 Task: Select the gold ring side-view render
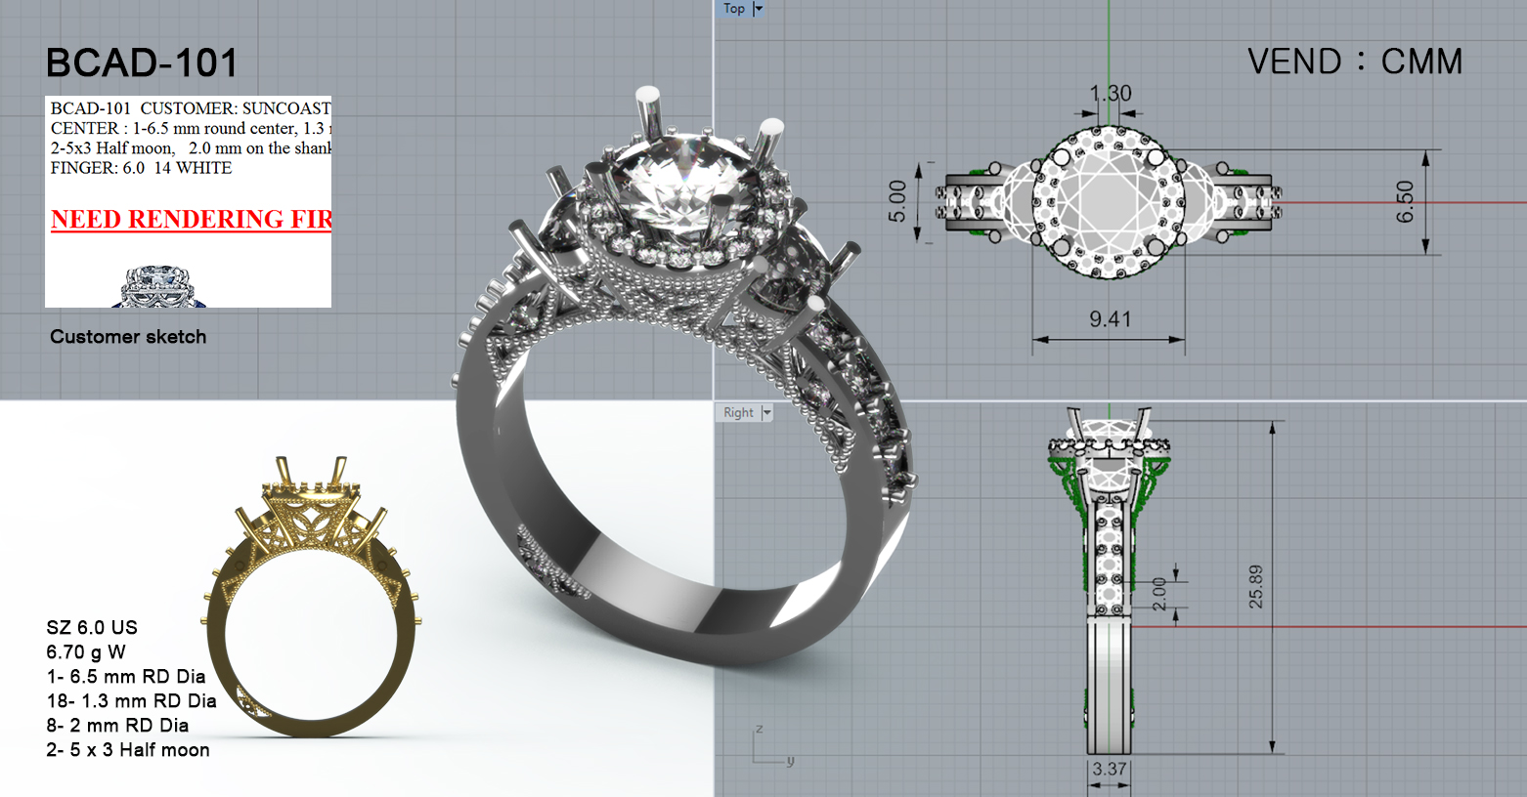[x=311, y=596]
